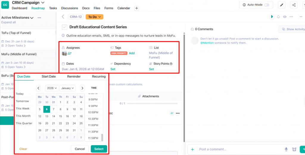Viewport: 305px width, 155px height.
Task: Switch to the Recurring tab
Action: [x=99, y=76]
